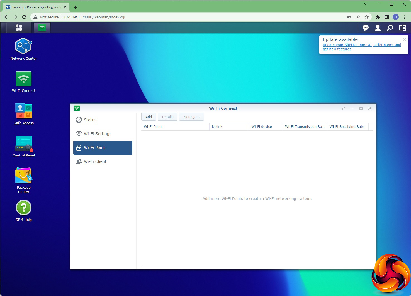Click the share page icon in address bar

point(358,17)
